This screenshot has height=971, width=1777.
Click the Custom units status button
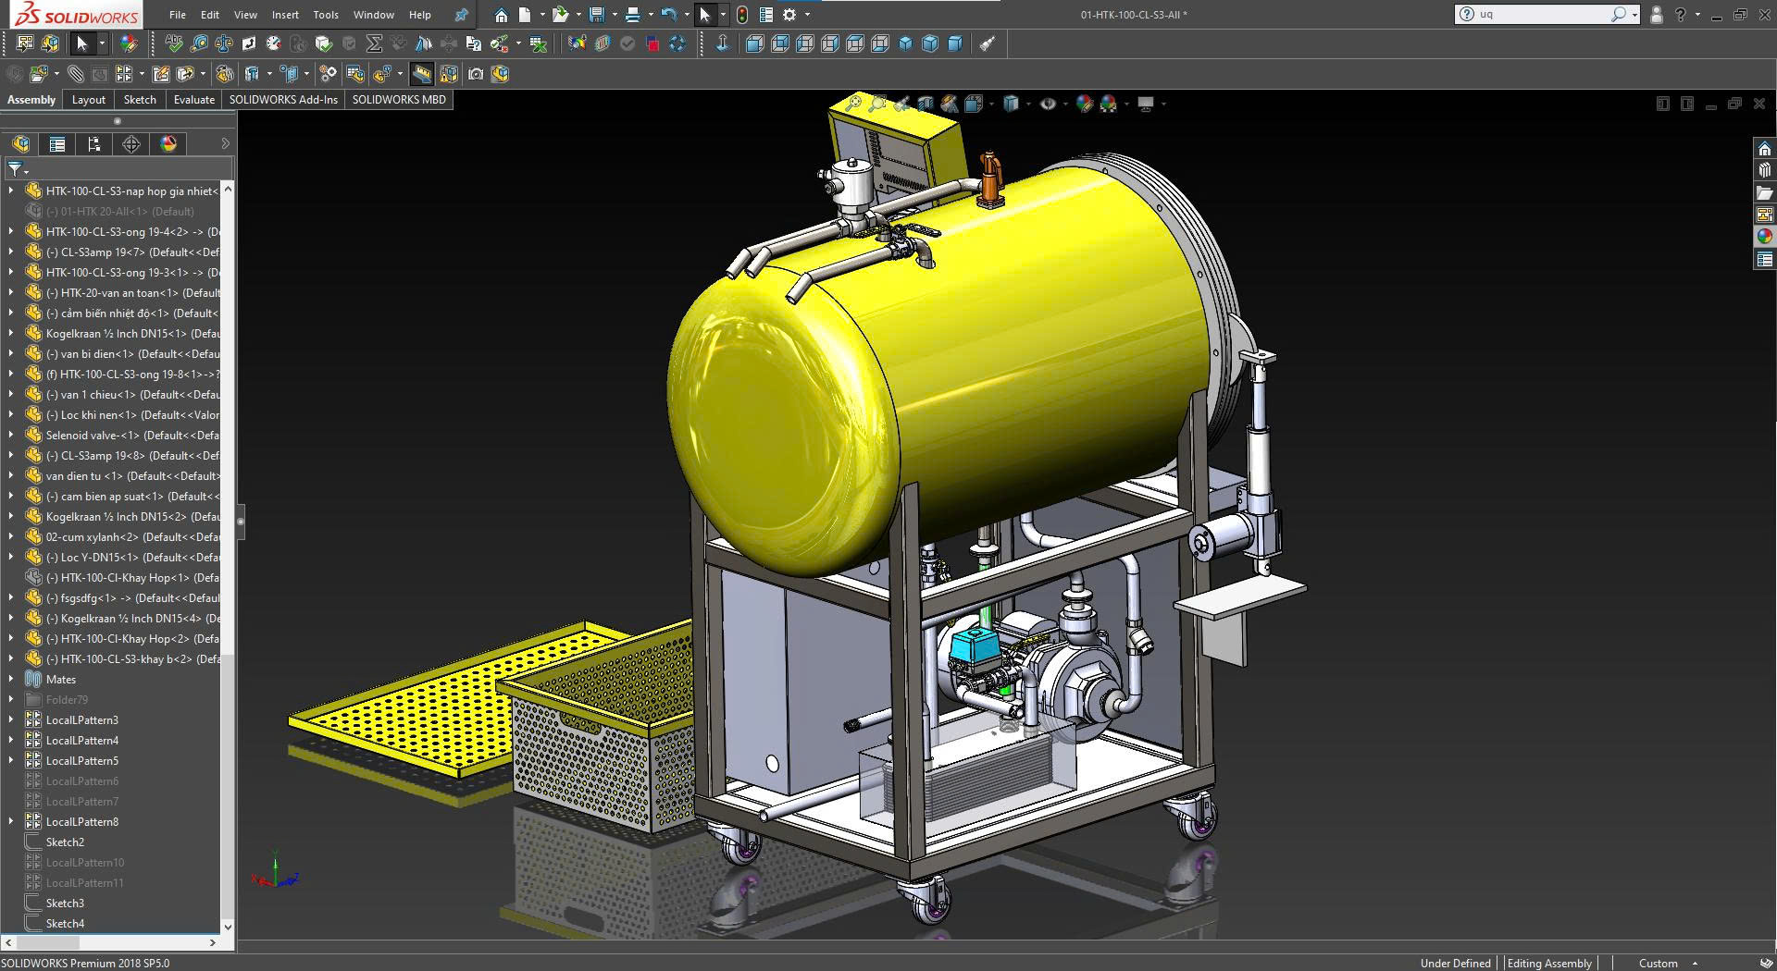1658,963
